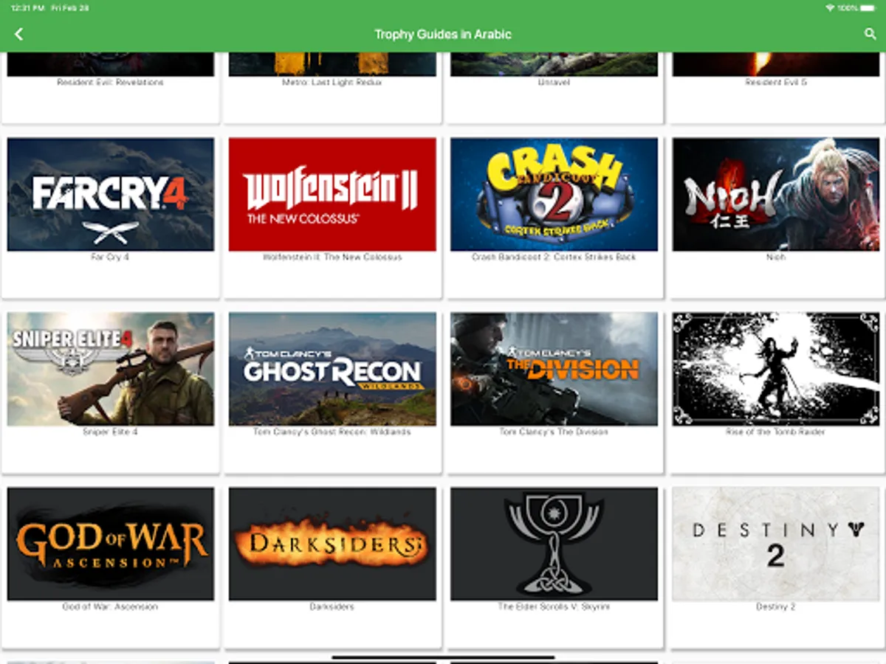Select 'Rise of the Tomb Raider' title text

pyautogui.click(x=776, y=432)
